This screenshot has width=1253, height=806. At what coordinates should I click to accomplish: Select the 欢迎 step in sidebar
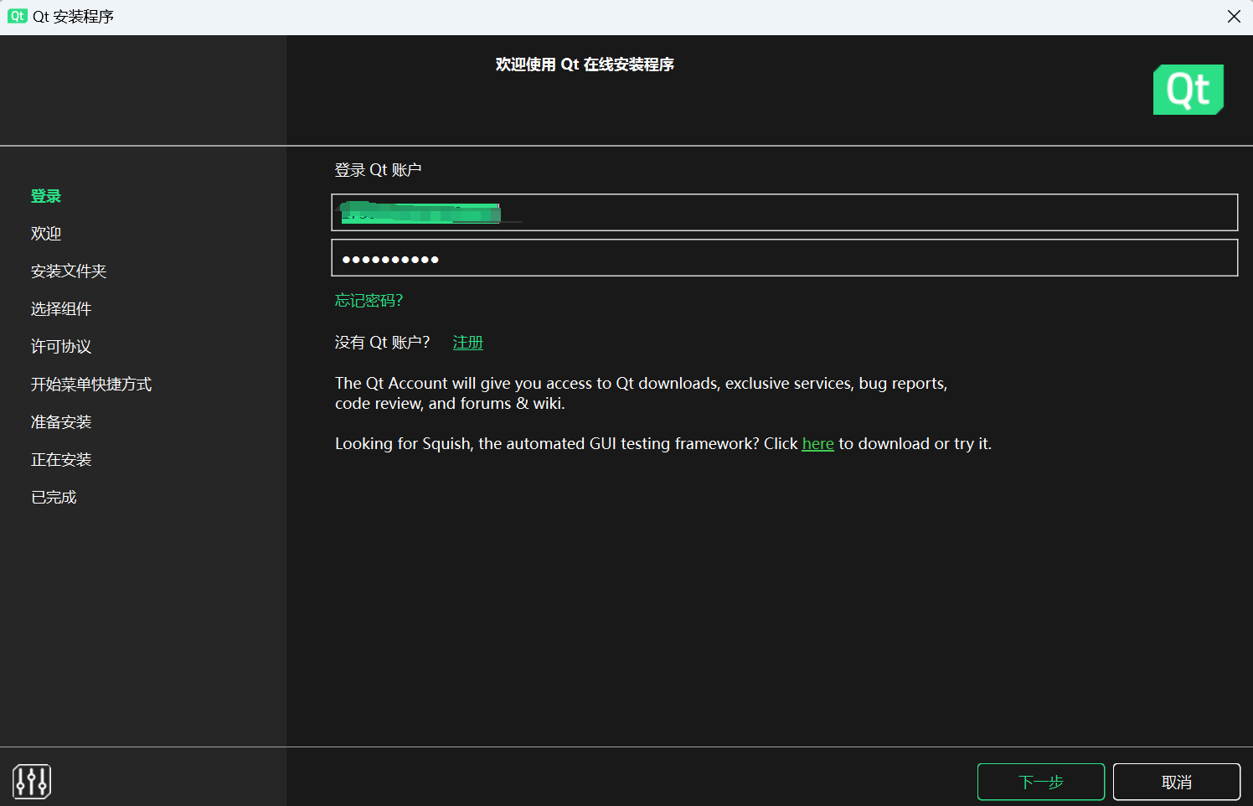point(46,234)
